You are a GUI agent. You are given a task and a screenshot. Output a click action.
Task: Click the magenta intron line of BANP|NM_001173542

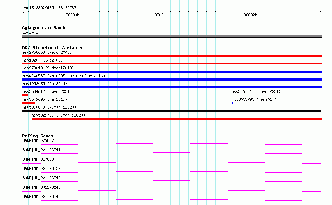click(172, 190)
